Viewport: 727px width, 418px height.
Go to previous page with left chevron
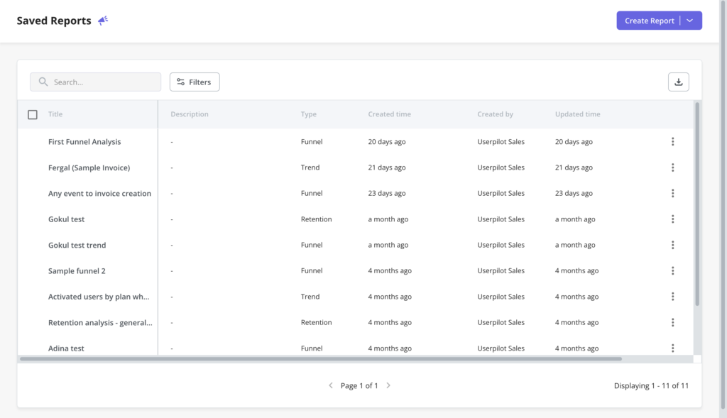pos(331,385)
